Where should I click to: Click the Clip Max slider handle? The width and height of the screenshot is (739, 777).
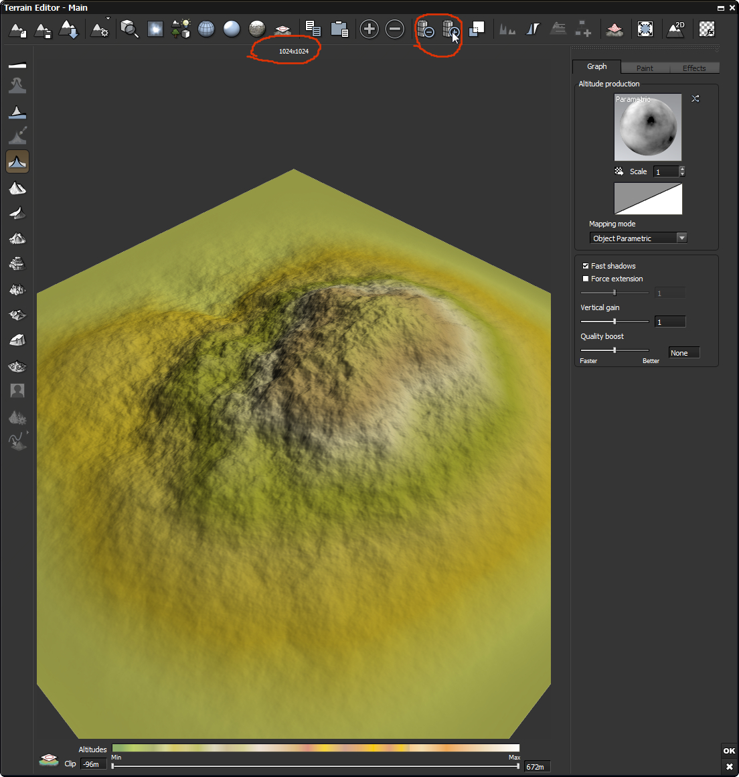(518, 766)
